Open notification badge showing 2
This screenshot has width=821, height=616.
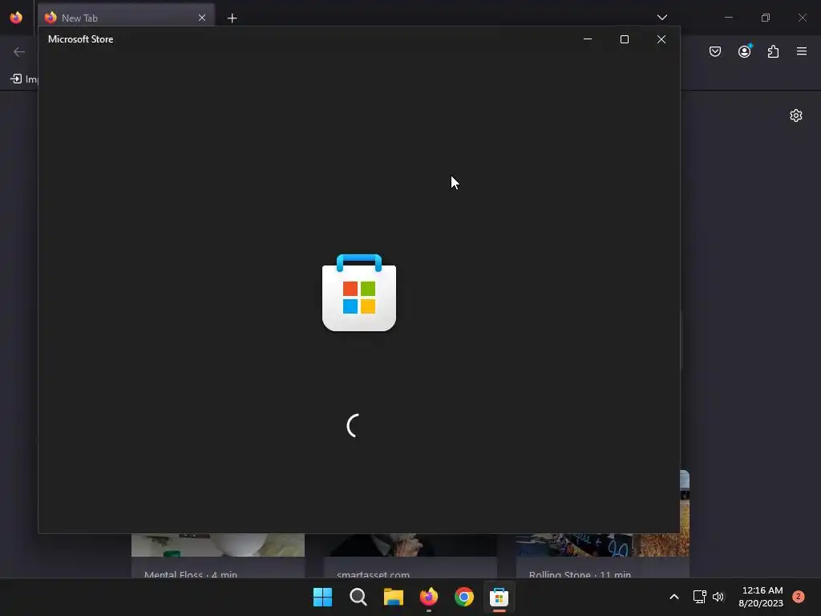pos(799,597)
